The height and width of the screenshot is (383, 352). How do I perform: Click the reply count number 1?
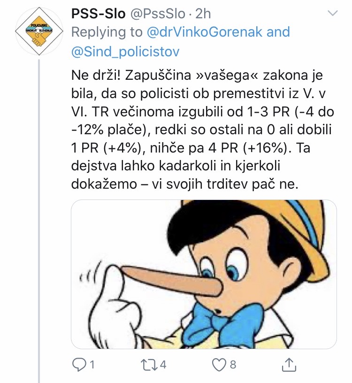(x=92, y=365)
